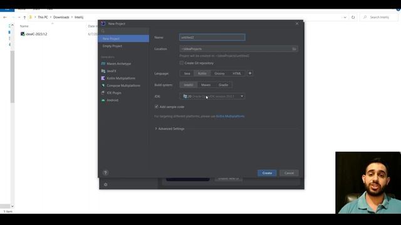Select Groovy language option
Image resolution: width=401 pixels, height=225 pixels.
click(x=219, y=74)
